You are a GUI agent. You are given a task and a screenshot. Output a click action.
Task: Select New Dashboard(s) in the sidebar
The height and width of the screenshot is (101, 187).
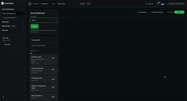point(13,14)
